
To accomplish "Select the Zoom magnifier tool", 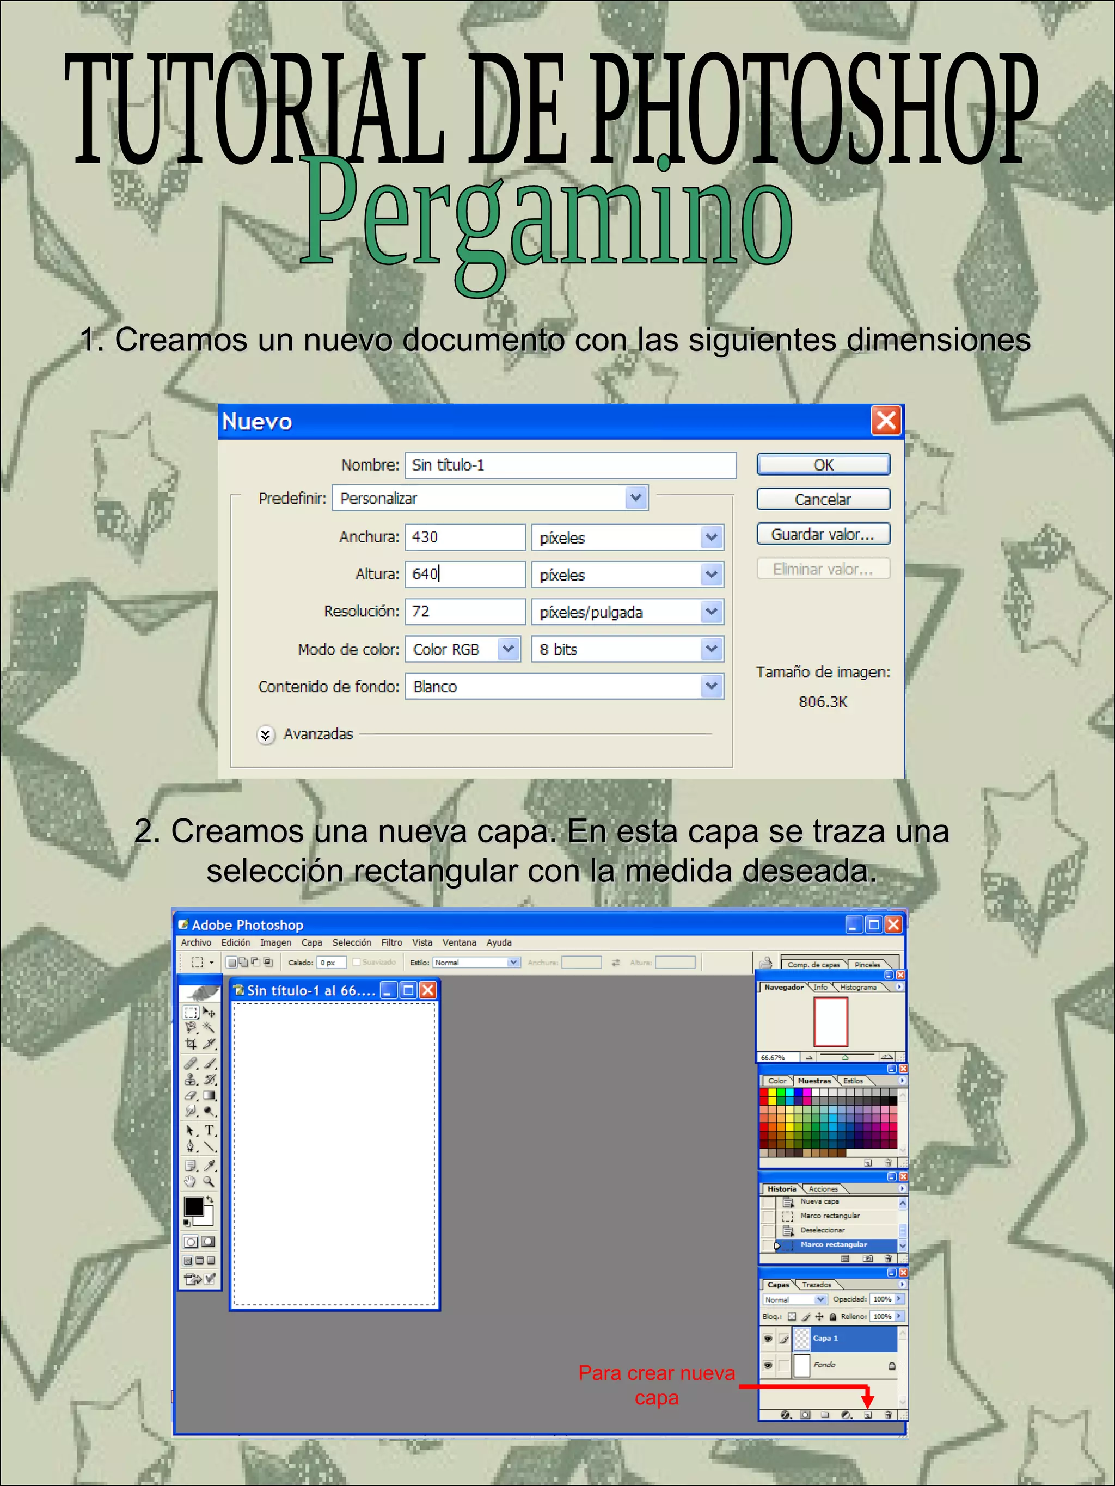I will point(210,1182).
